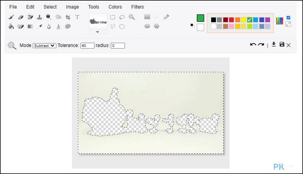This screenshot has height=174, width=303.
Task: Expand the brush preset dropdown arrow
Action: point(98,32)
